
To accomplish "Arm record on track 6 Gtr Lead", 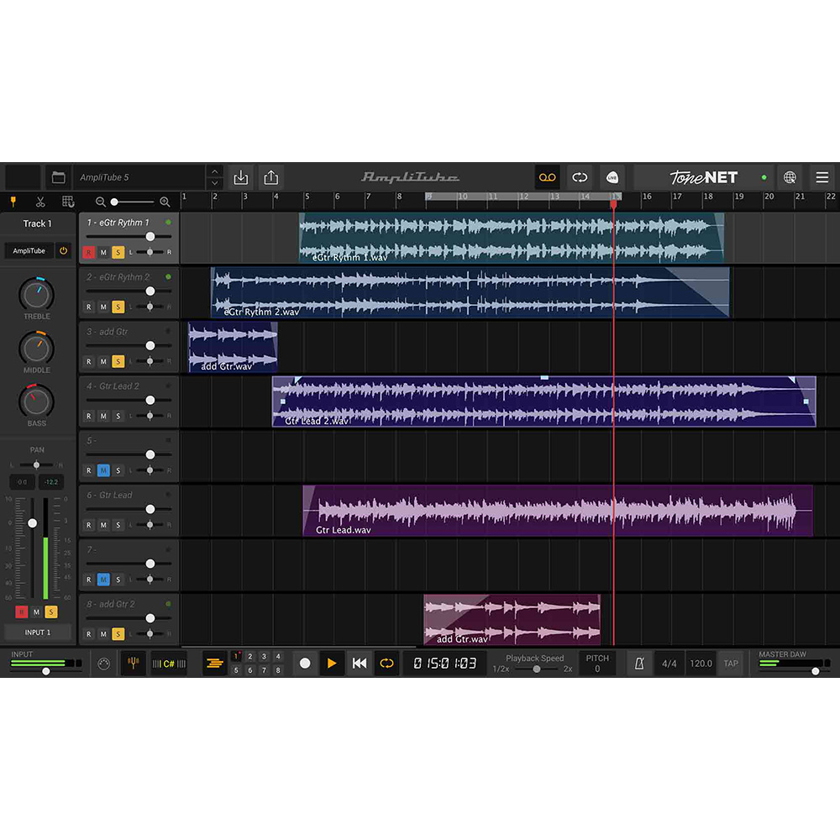I will (89, 525).
